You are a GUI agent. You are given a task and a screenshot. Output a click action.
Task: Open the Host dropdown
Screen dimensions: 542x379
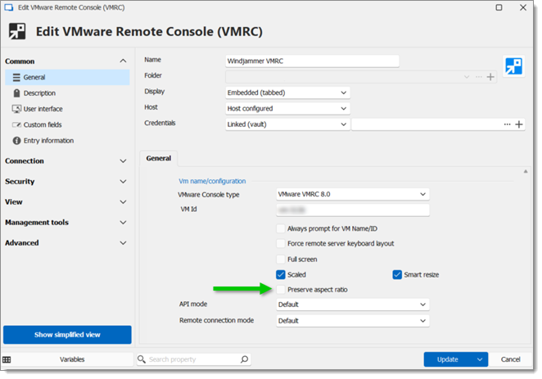[x=287, y=109]
